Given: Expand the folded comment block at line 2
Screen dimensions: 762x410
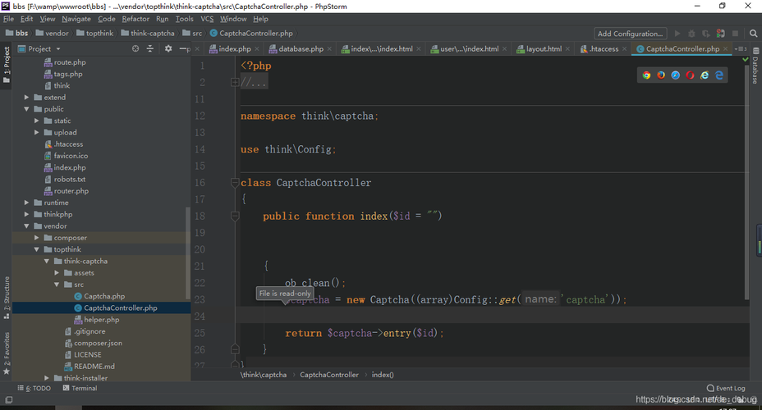Looking at the screenshot, I should click(235, 83).
